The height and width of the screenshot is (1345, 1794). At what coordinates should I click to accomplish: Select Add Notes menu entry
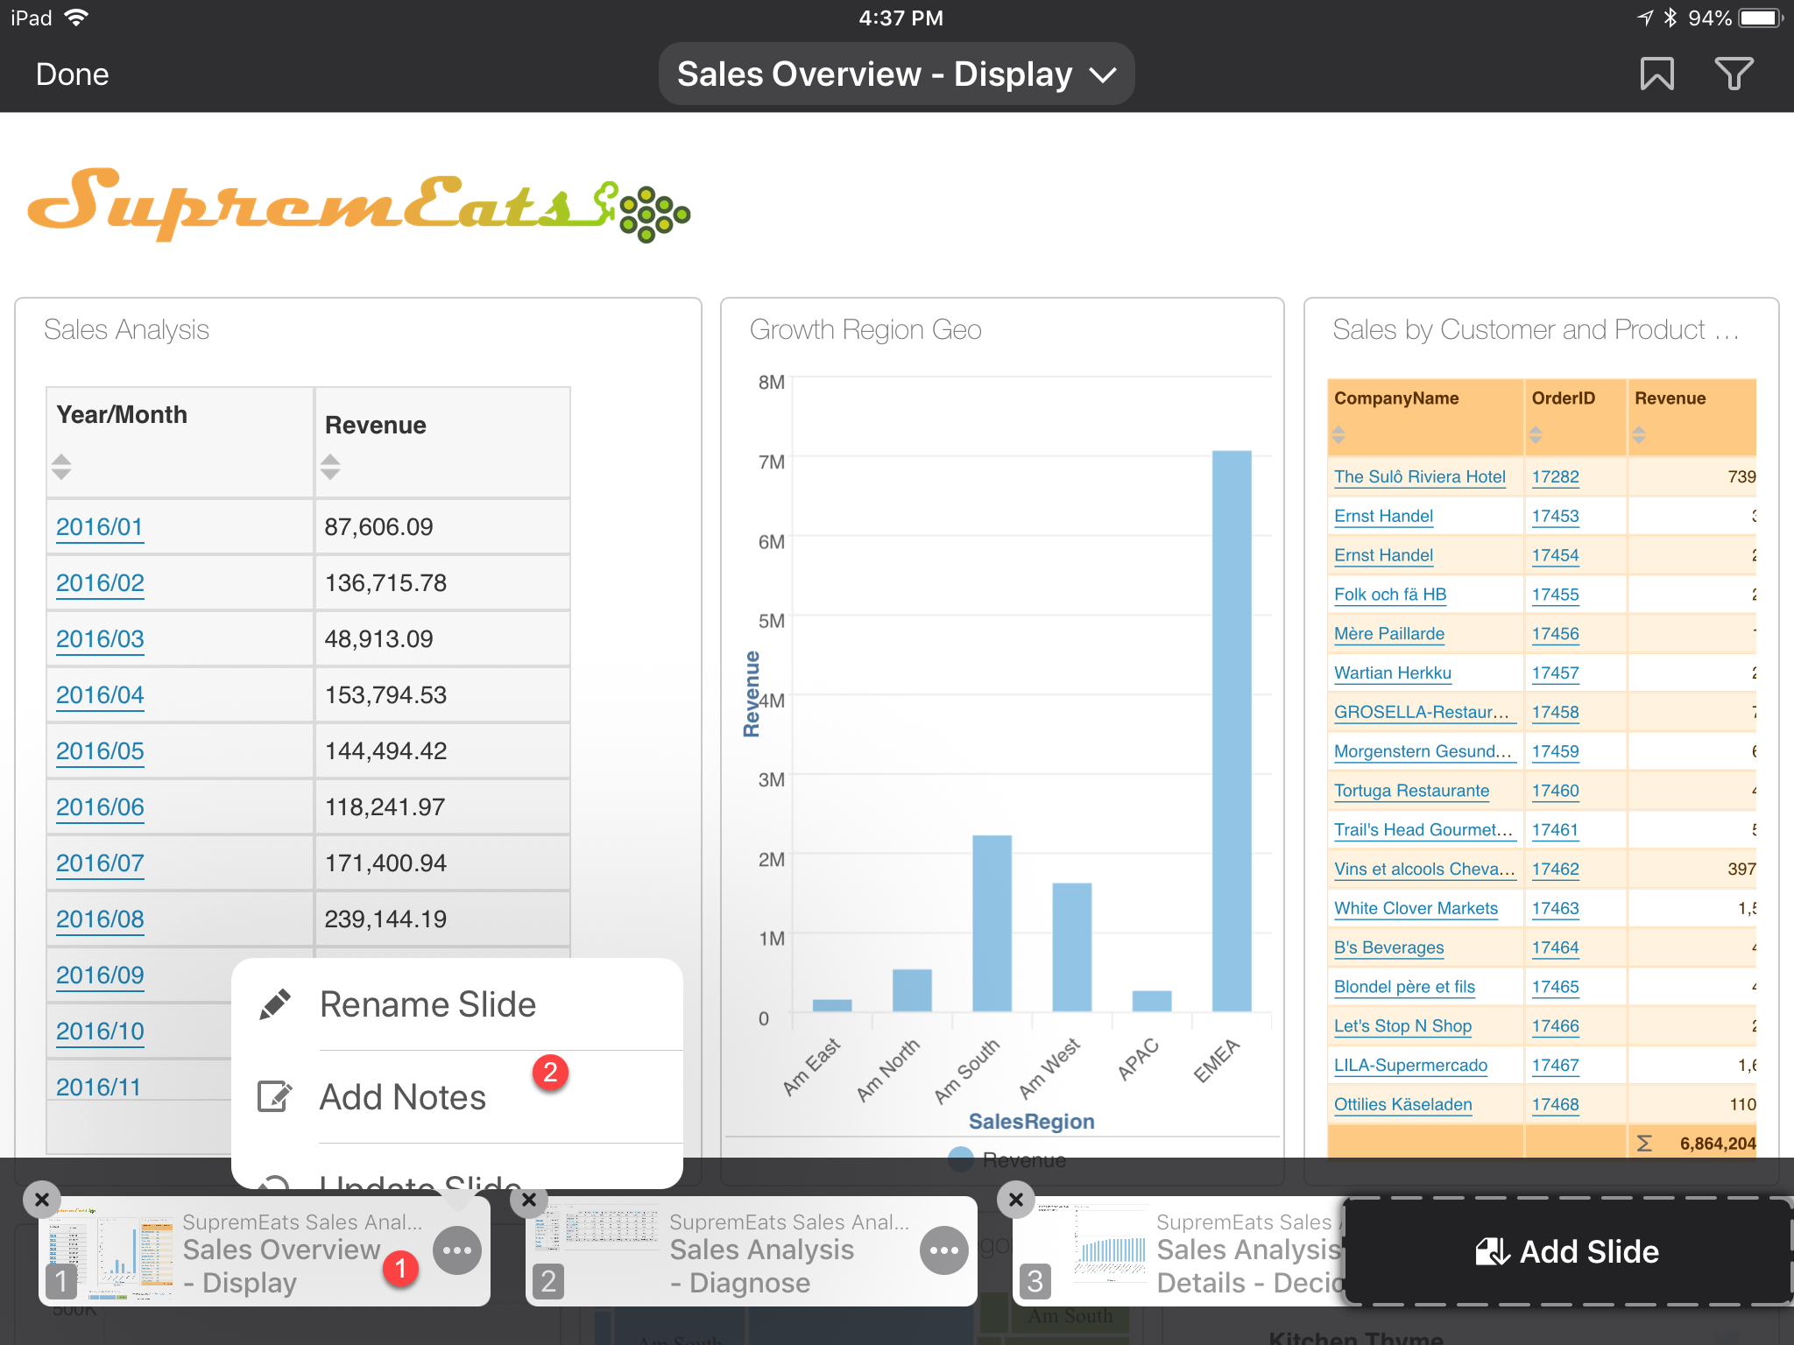coord(402,1097)
